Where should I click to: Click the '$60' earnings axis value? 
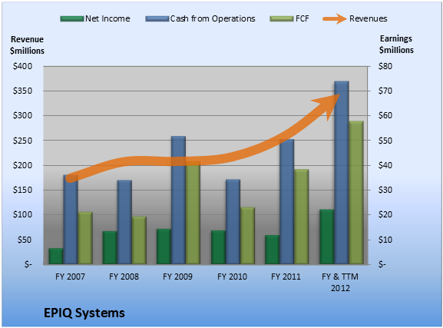click(x=385, y=115)
